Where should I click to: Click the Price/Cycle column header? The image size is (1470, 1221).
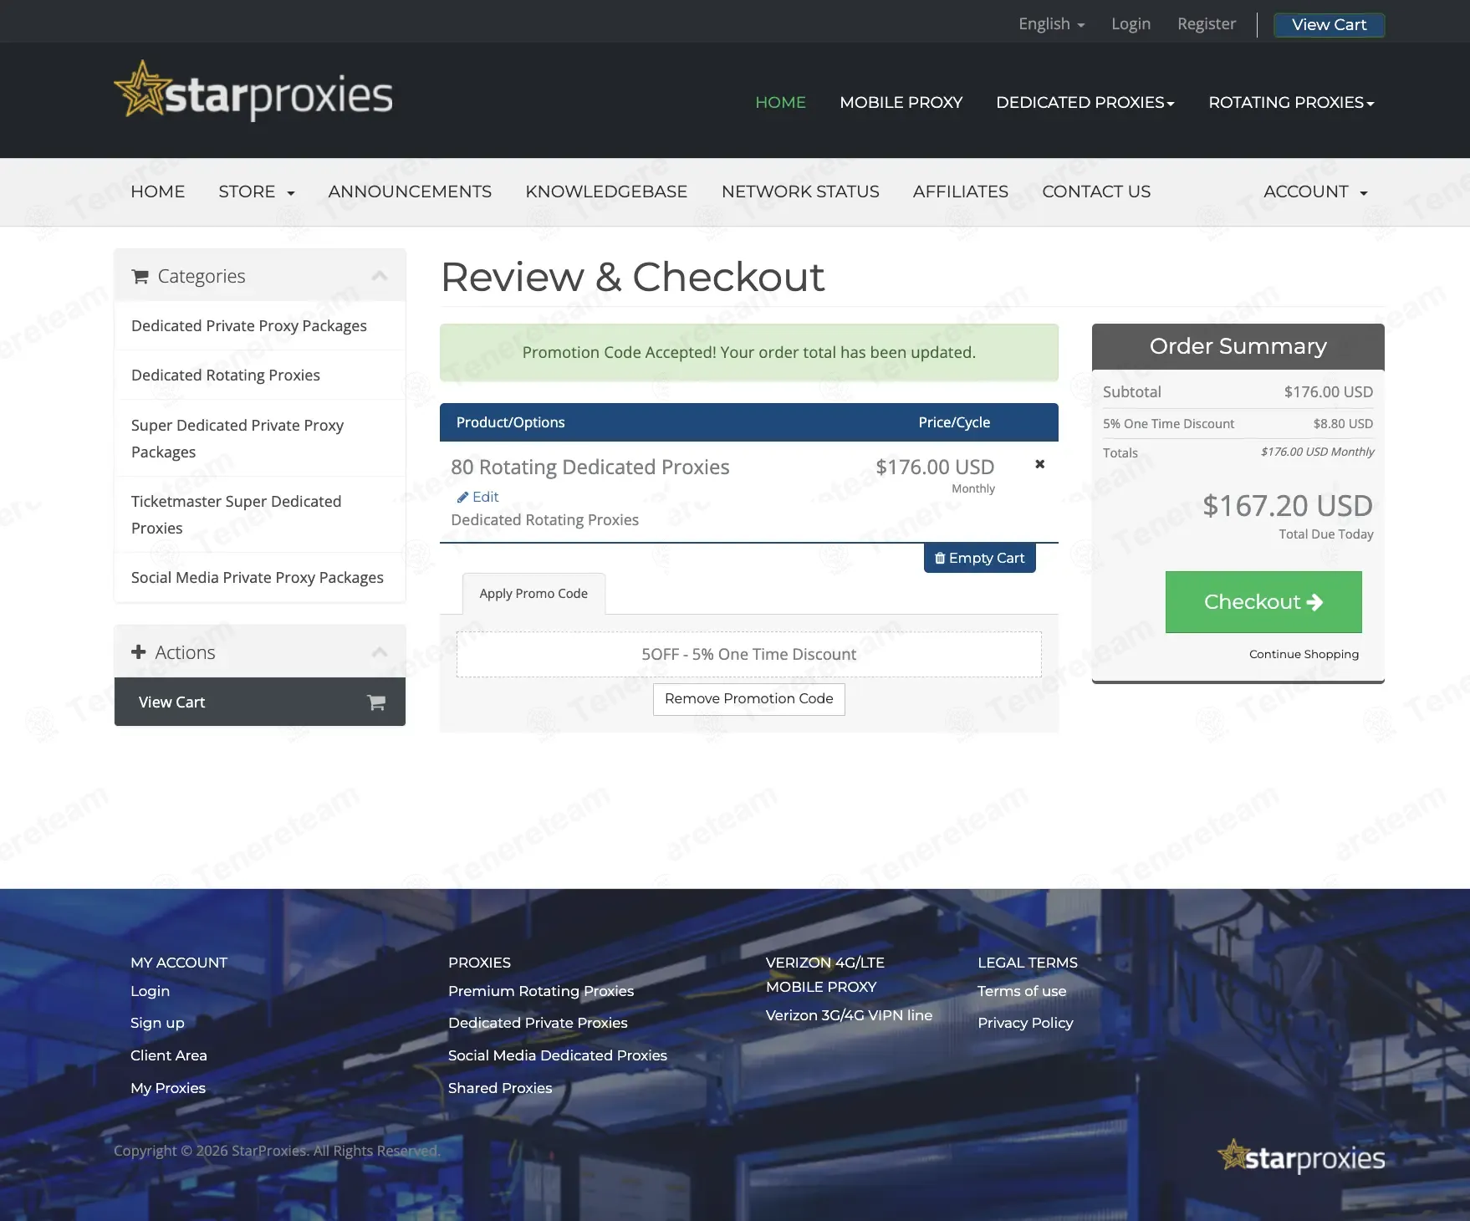[954, 422]
